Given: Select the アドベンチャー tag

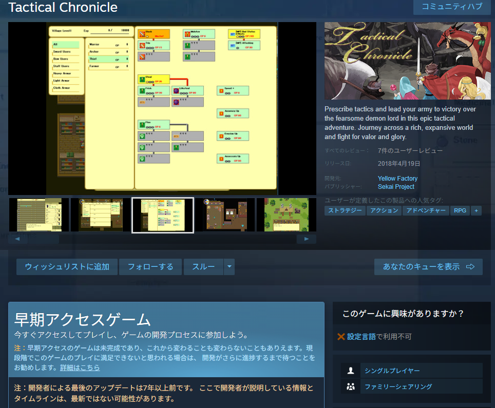Looking at the screenshot, I should [x=426, y=210].
